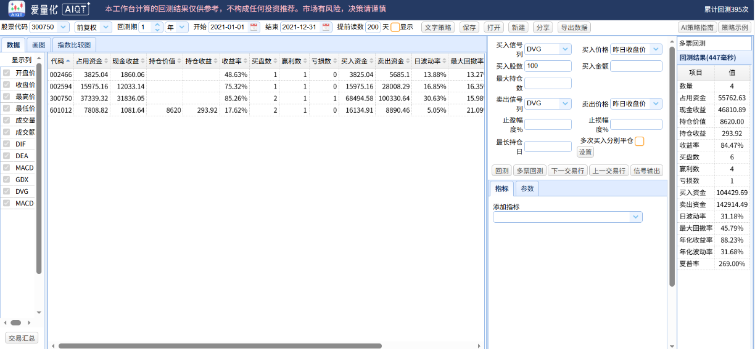Screen dimensions: 755x349
Task: Run the 多票回测 button
Action: coord(529,170)
